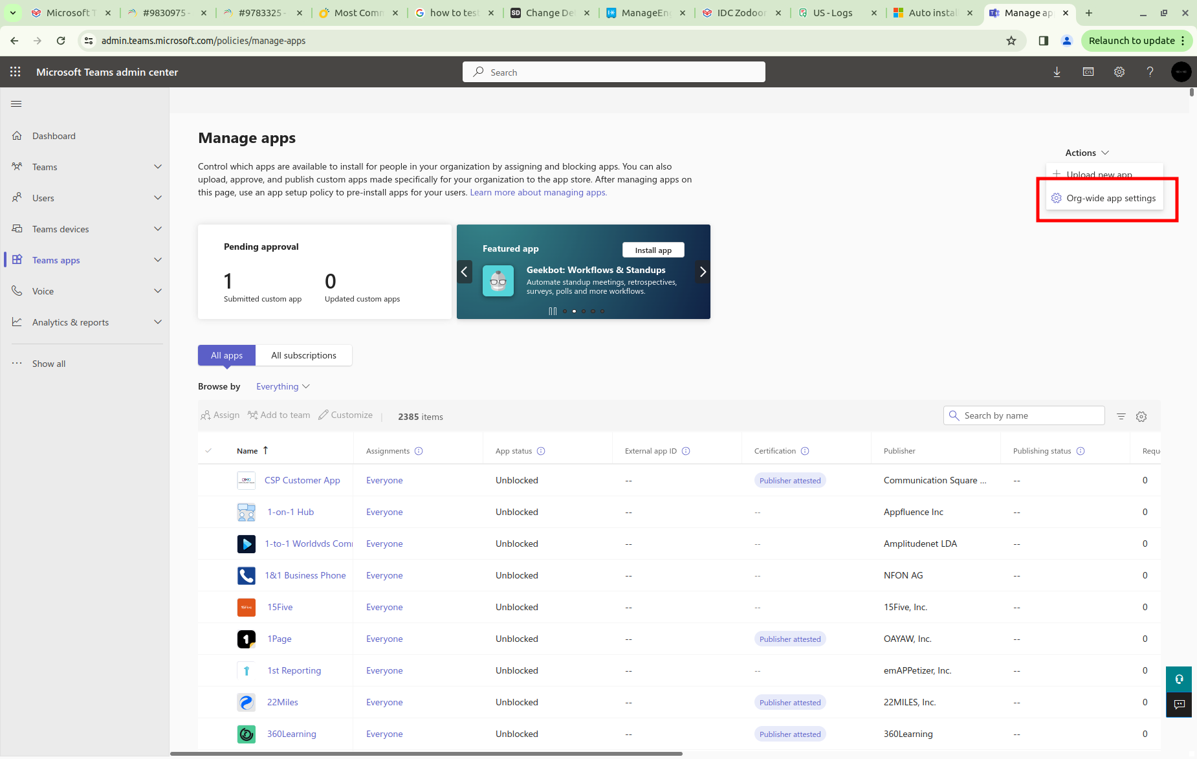Click the download icon in the header
The image size is (1197, 759).
1057,72
